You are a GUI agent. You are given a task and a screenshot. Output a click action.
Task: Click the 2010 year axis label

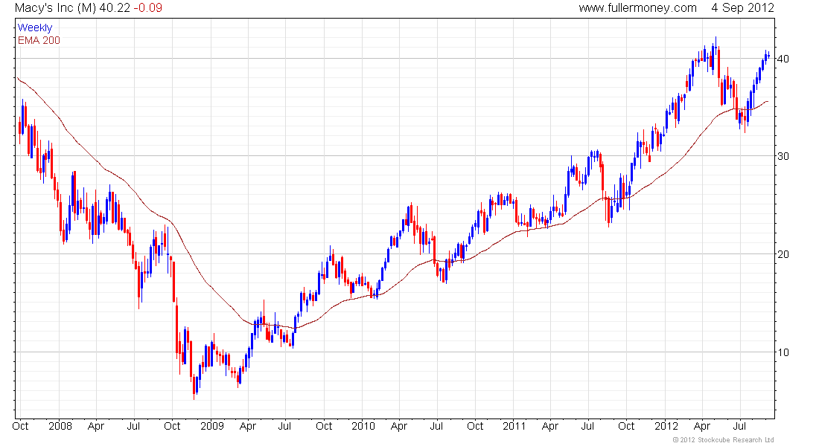[363, 426]
